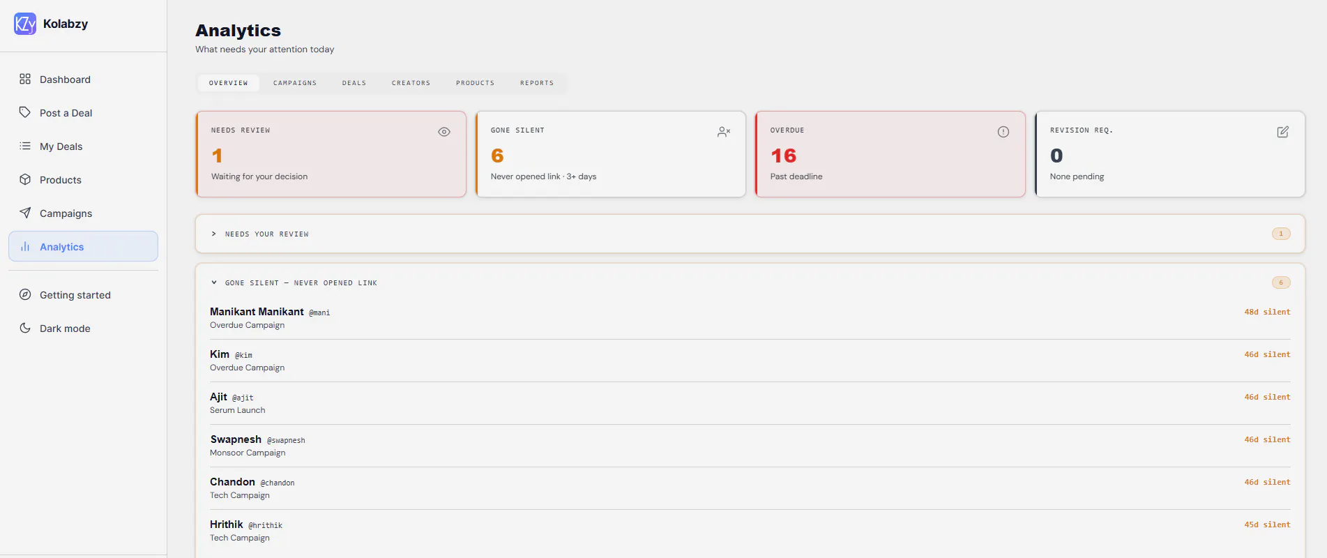Screen dimensions: 1327x558
Task: Click '48d silent' status for Manikant
Action: coord(1267,312)
